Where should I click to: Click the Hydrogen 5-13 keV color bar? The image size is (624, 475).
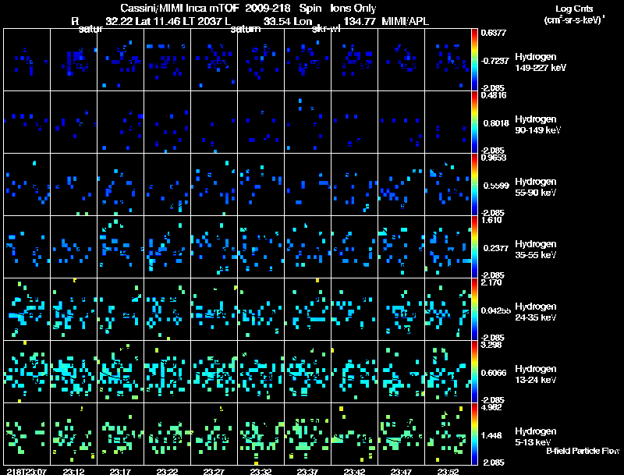coord(474,434)
